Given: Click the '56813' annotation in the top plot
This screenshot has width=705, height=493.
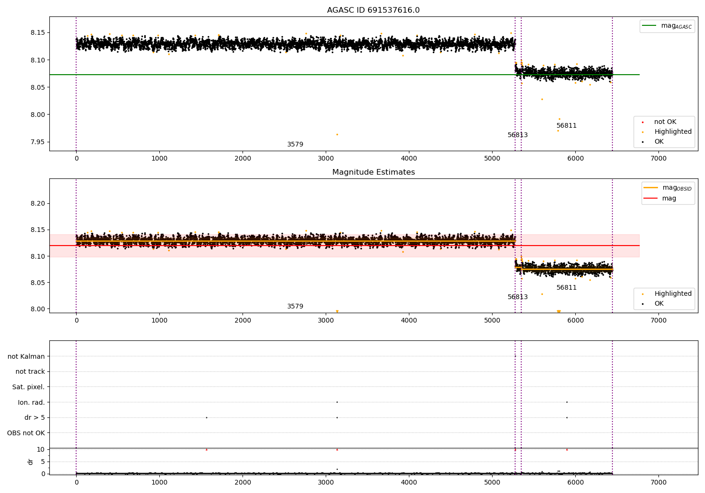Looking at the screenshot, I should pos(517,135).
